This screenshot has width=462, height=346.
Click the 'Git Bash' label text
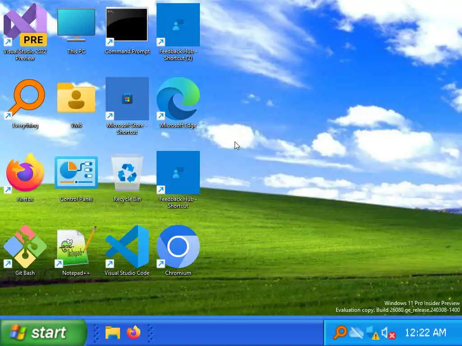[x=25, y=273]
